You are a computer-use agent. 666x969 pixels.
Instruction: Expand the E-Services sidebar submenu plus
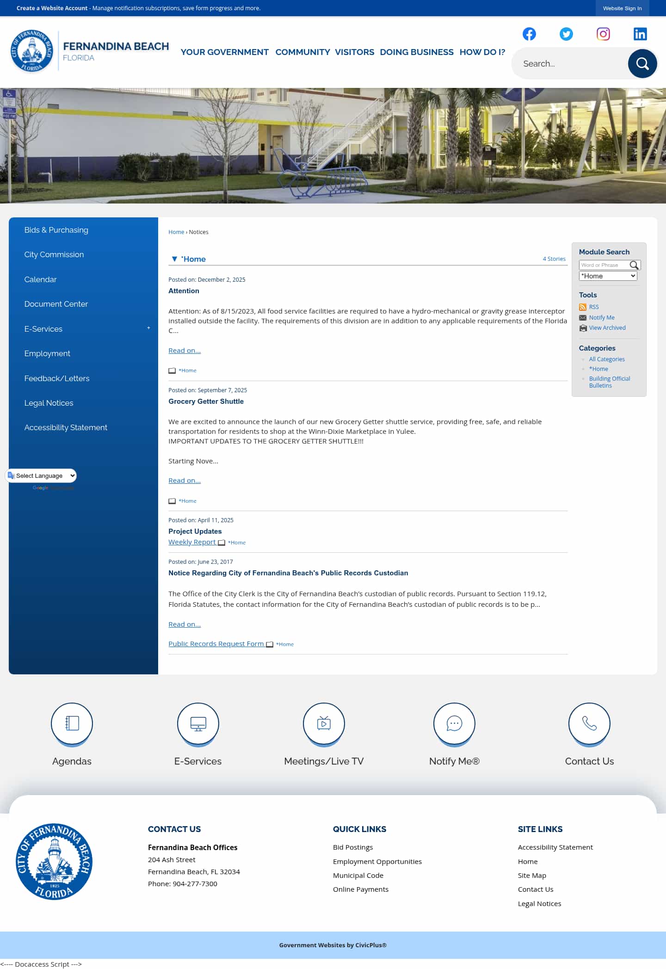148,328
